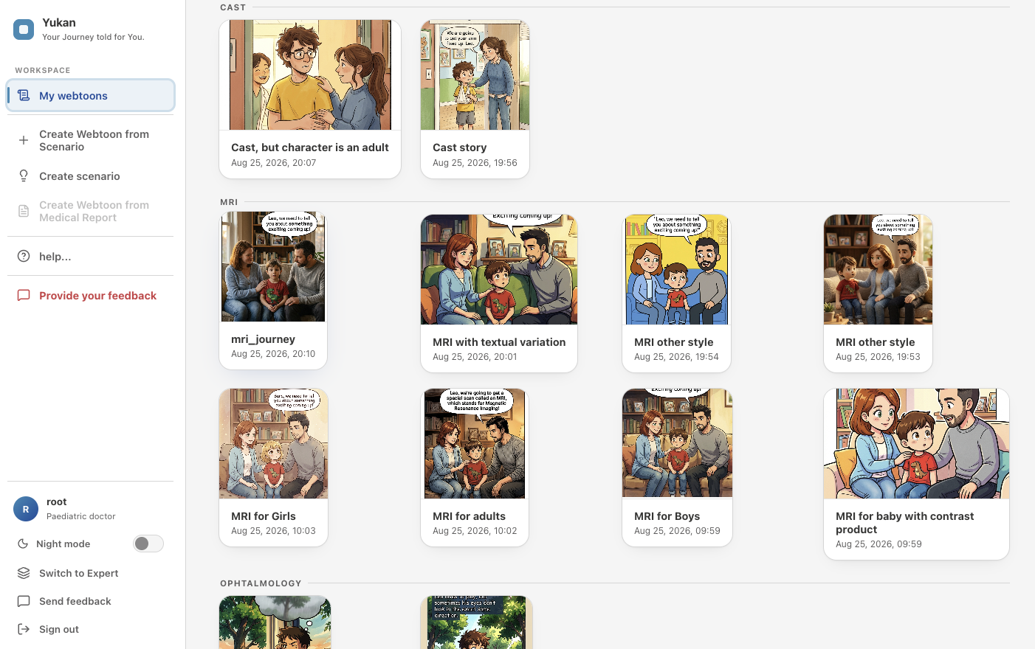Click the Sign out arrow icon
Screen dimensions: 1035x649
pos(24,629)
